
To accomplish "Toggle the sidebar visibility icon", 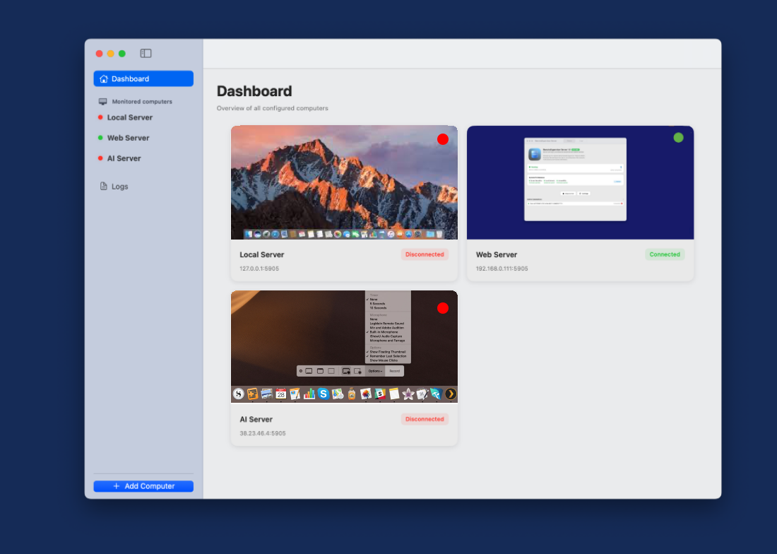I will click(x=146, y=53).
